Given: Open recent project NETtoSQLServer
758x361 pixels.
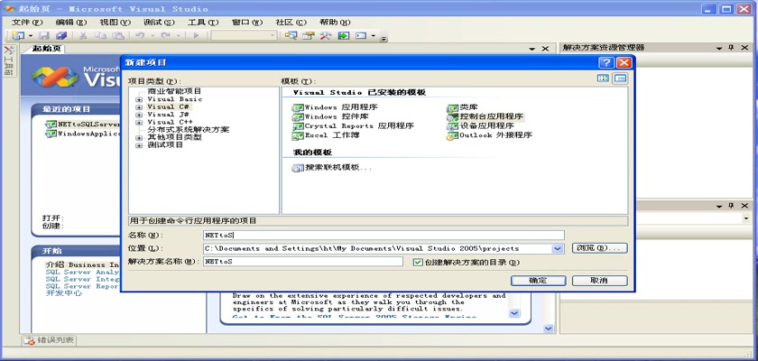Looking at the screenshot, I should [x=82, y=125].
